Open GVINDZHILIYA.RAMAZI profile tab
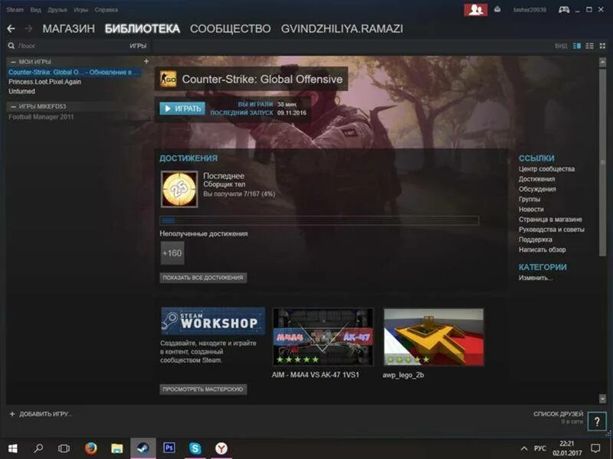The width and height of the screenshot is (613, 459). click(342, 29)
